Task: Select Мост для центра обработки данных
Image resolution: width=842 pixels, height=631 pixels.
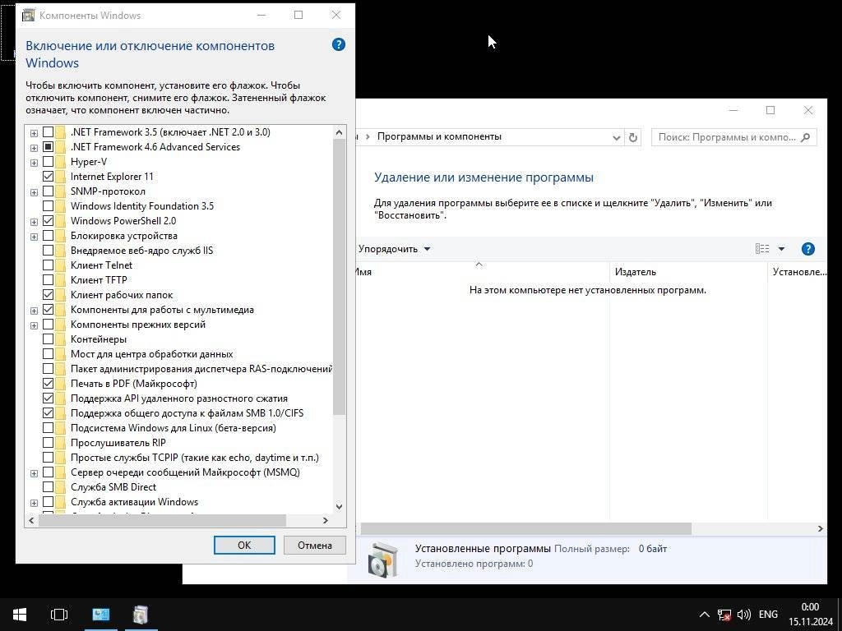Action: coord(152,354)
